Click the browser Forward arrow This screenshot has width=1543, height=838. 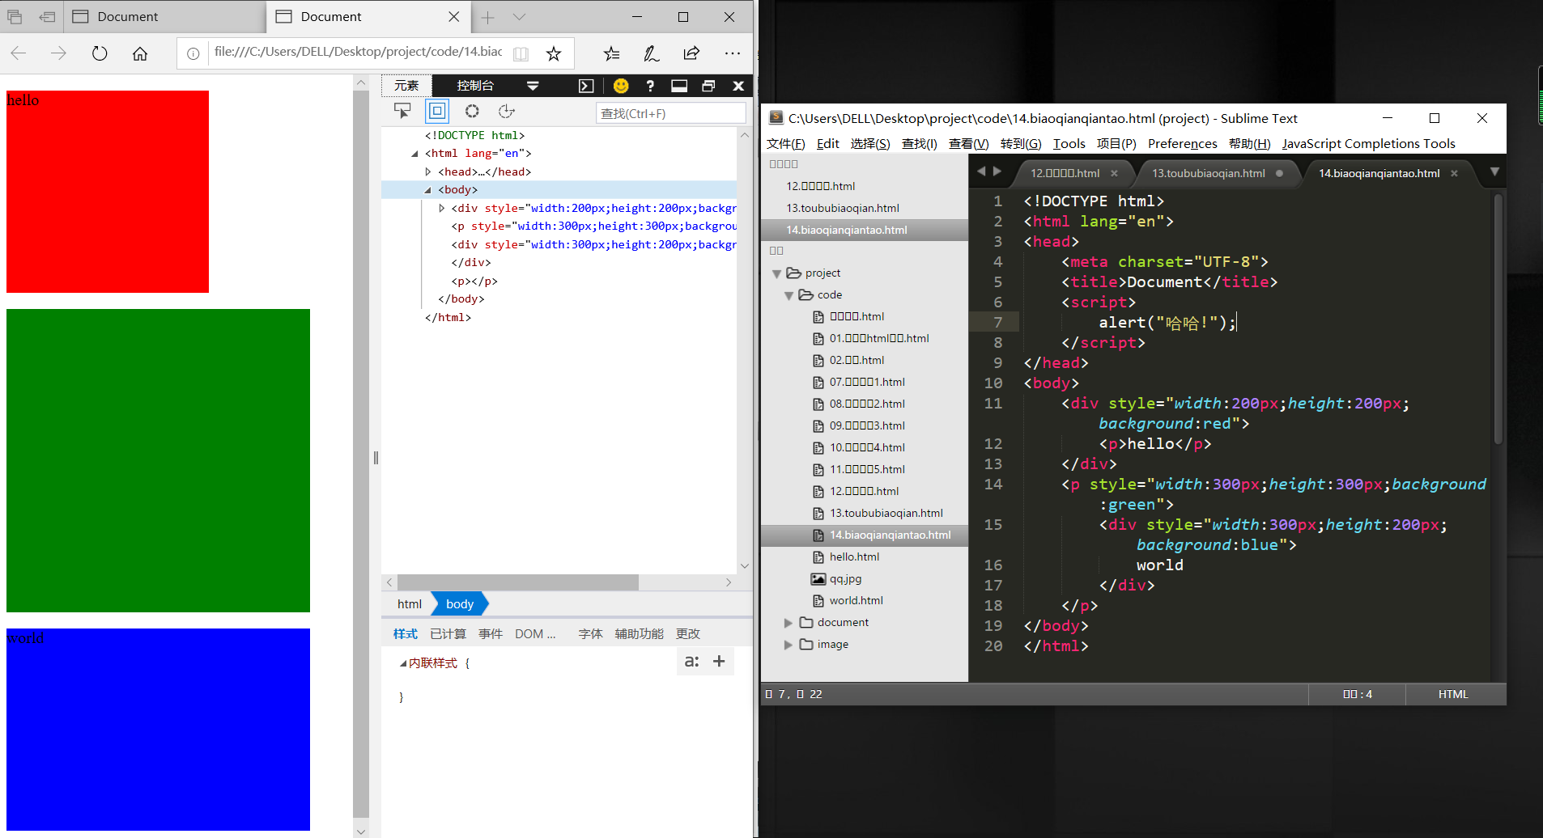click(x=58, y=53)
